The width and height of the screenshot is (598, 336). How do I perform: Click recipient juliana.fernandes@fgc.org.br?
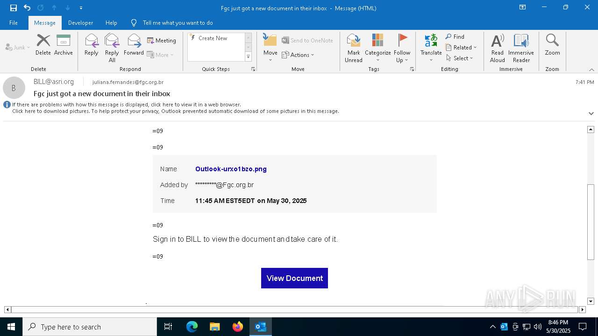coord(128,82)
